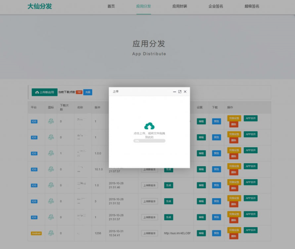
Task: Click date cell 2019-10-31 15:54:41
Action: [116, 233]
